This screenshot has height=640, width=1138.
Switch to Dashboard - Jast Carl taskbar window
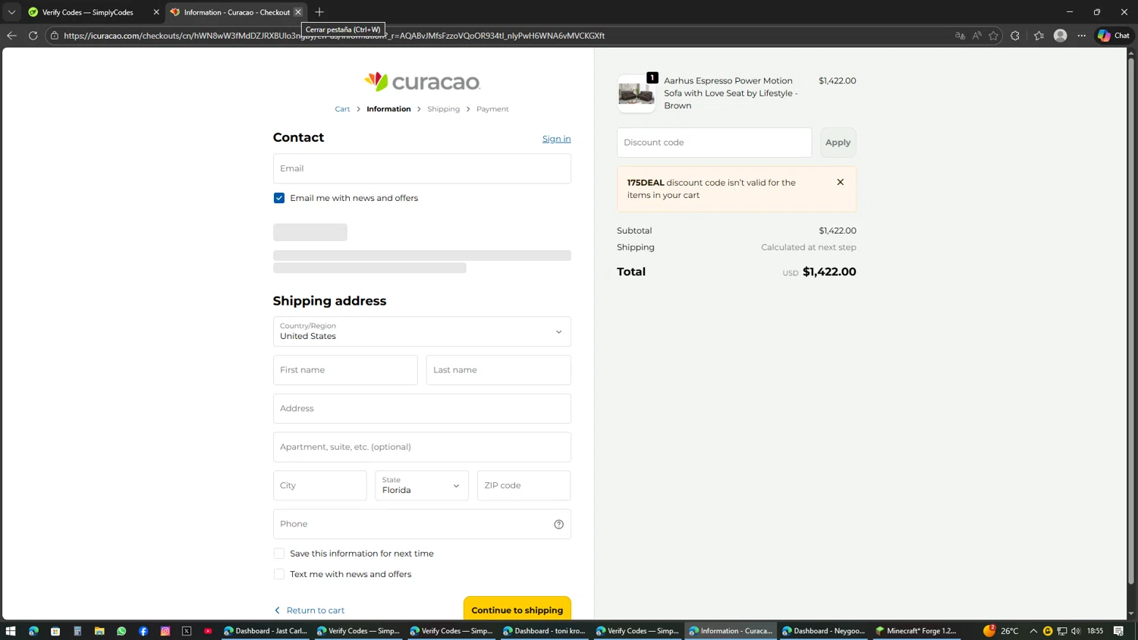[266, 631]
